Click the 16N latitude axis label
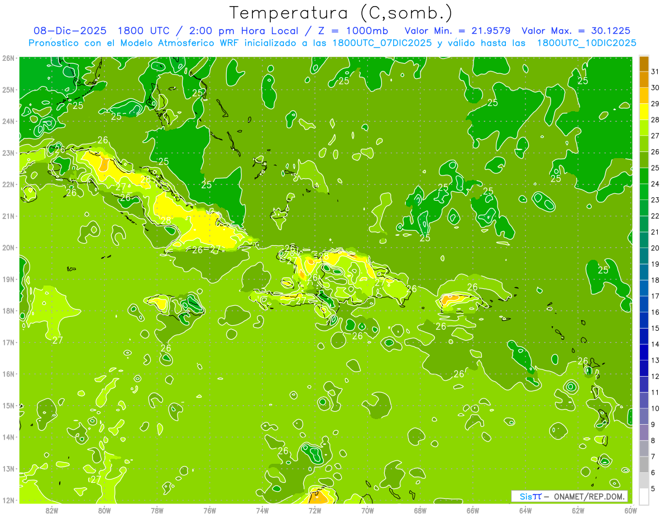Screen dimensions: 670x518 pos(8,374)
